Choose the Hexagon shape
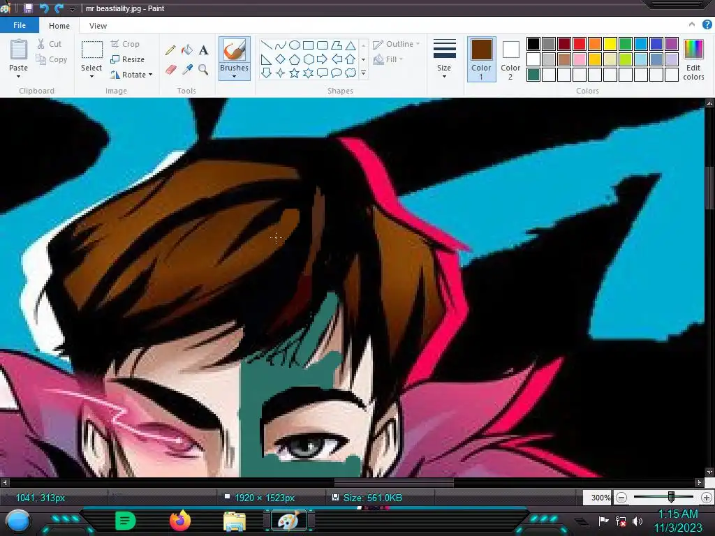Screen dimensions: 715x536 coord(308,59)
